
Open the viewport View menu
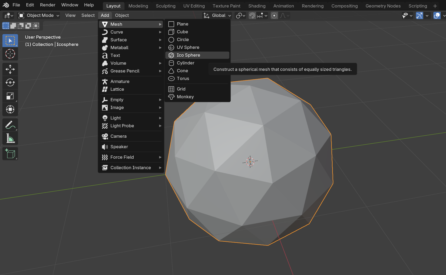coord(70,16)
